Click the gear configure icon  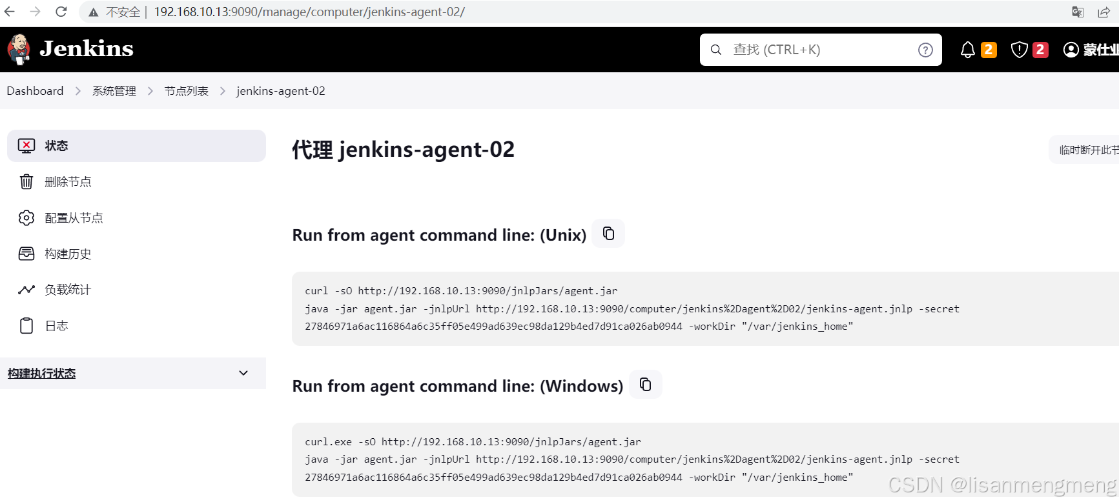26,218
